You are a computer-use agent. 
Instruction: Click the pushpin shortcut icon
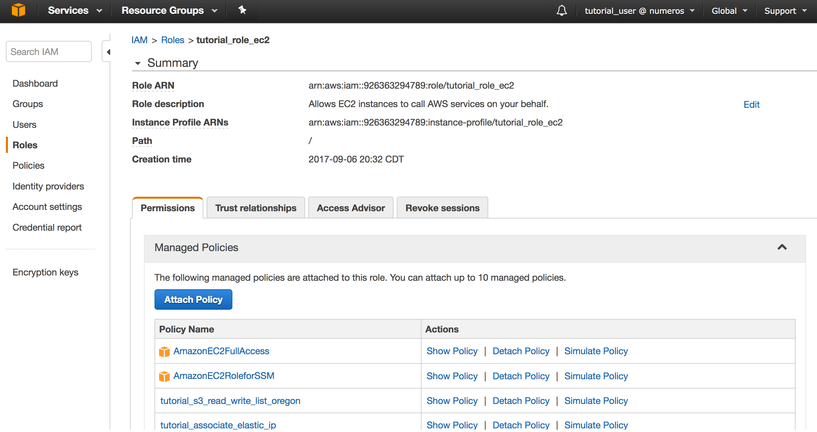click(242, 10)
